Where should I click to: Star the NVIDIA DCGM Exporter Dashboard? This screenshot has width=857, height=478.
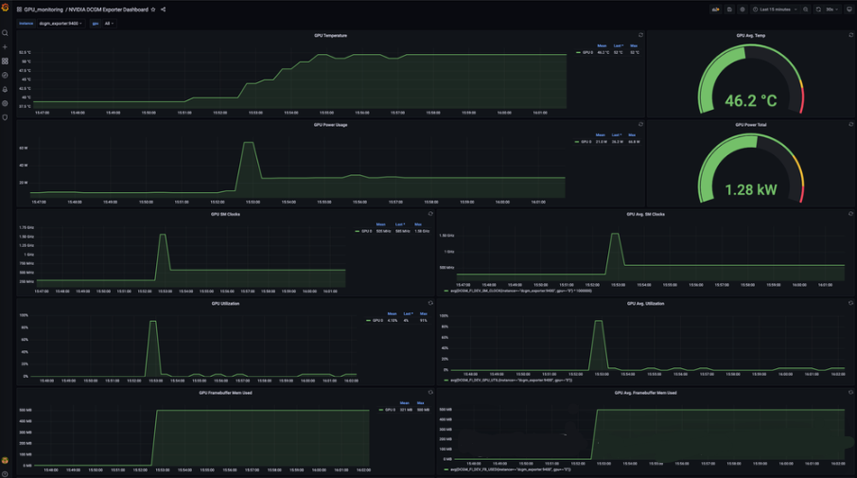tap(153, 9)
